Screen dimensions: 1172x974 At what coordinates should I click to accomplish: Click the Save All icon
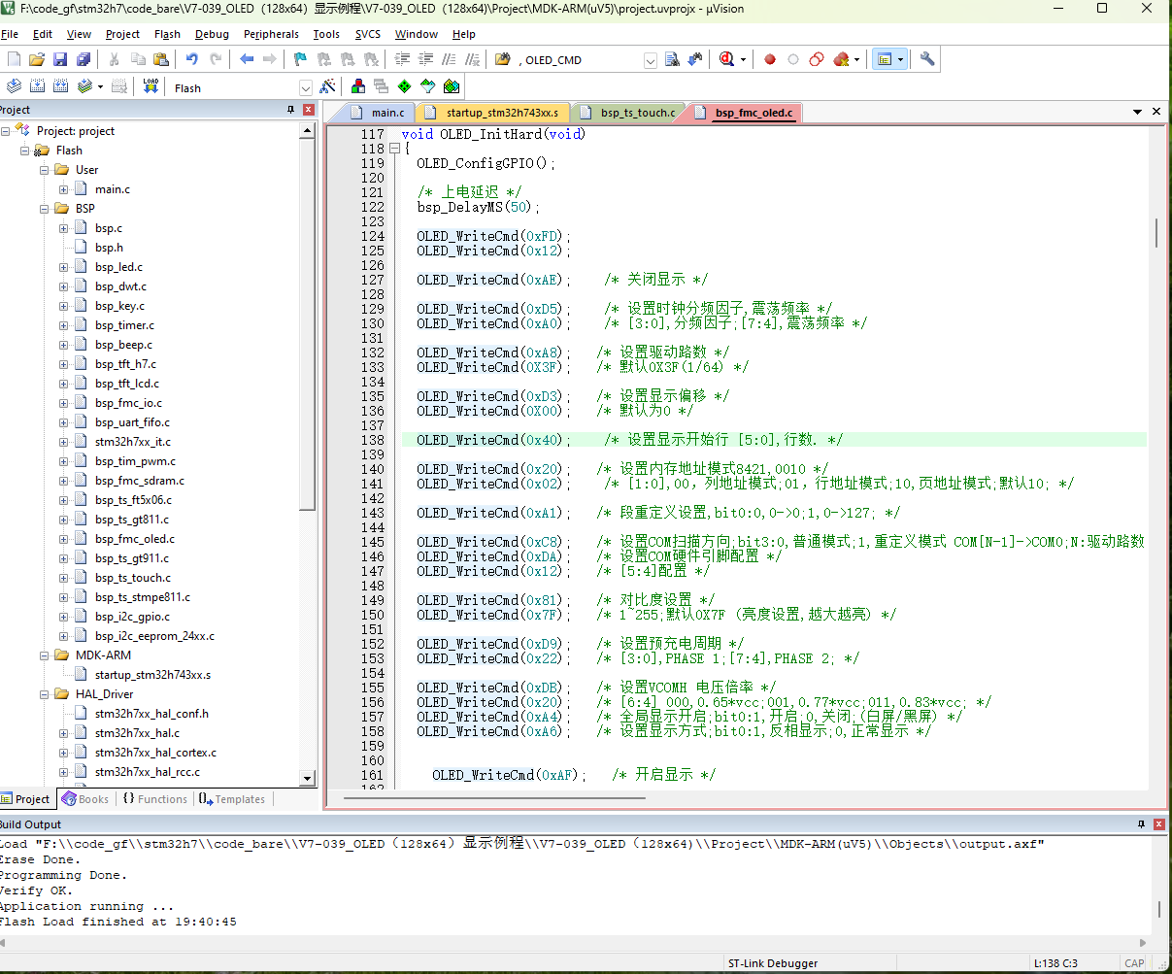(84, 59)
